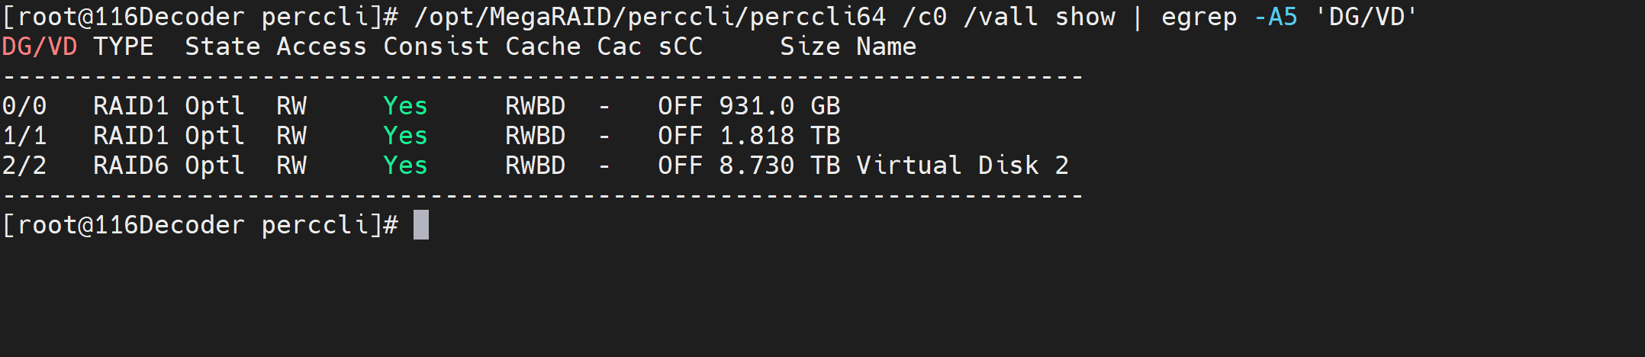This screenshot has width=1645, height=357.
Task: Click the 0/0 virtual disk entry
Action: point(24,106)
